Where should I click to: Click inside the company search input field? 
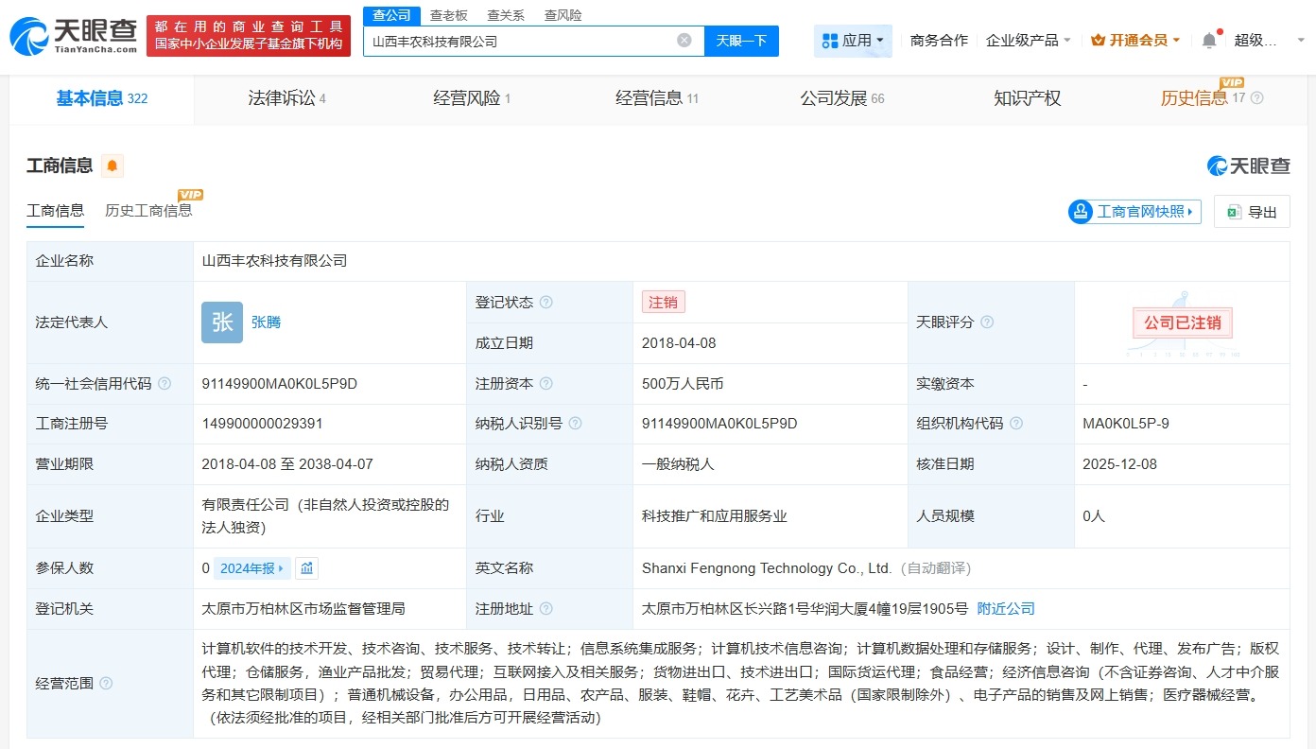529,39
